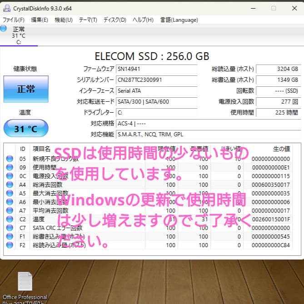Open the 編集(E) menu
This screenshot has height=304, width=304.
point(40,20)
